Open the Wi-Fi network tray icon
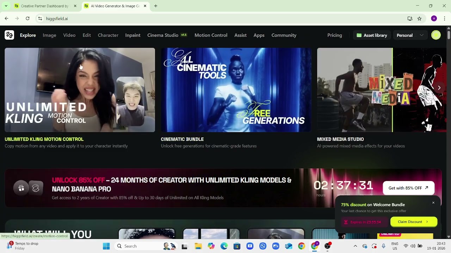Image resolution: width=451 pixels, height=253 pixels. tap(406, 246)
